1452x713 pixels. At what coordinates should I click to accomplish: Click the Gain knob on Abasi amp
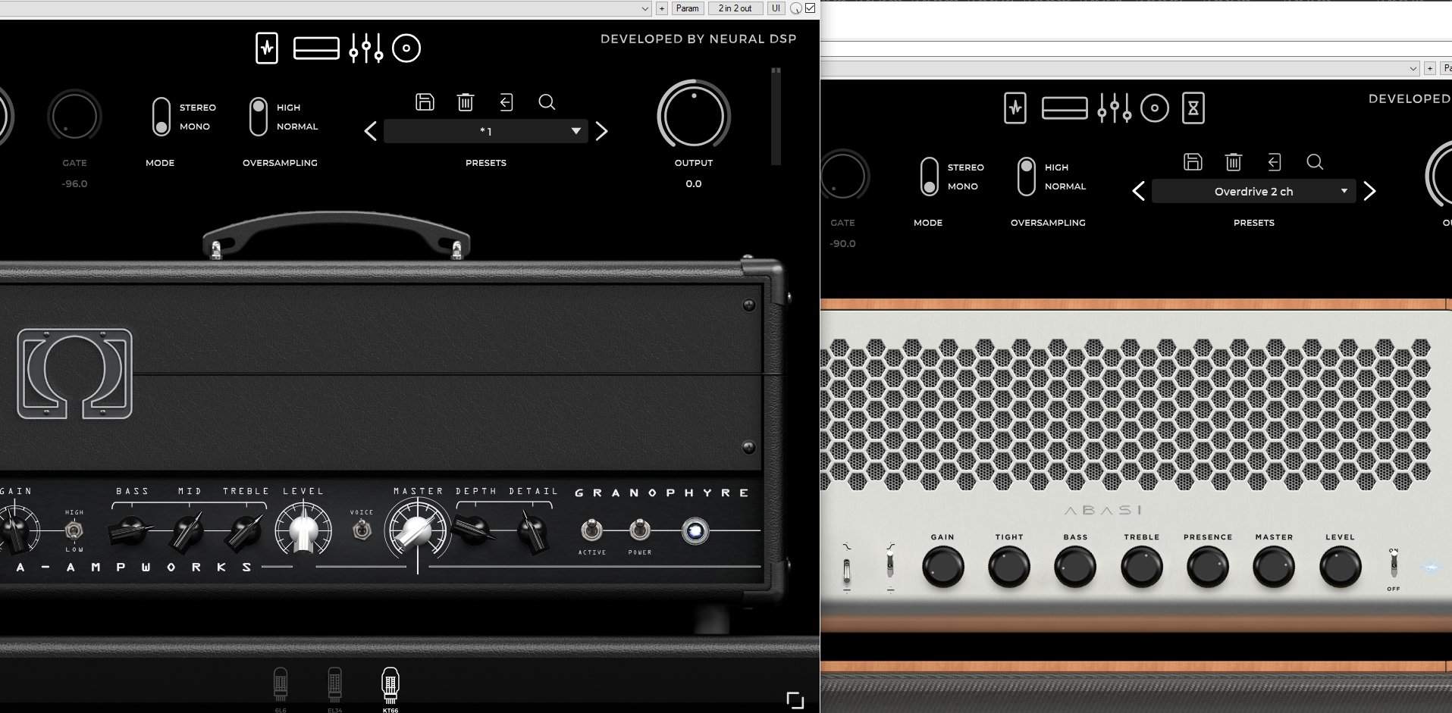click(x=943, y=567)
